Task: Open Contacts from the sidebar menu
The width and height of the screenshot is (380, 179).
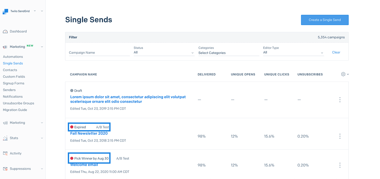Action: [x=10, y=70]
